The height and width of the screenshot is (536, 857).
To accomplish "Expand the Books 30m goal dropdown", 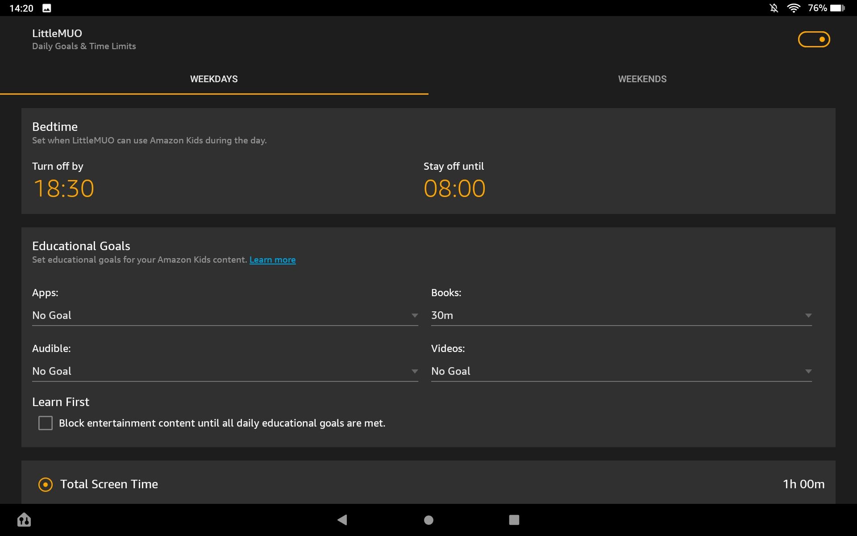I will coord(621,315).
